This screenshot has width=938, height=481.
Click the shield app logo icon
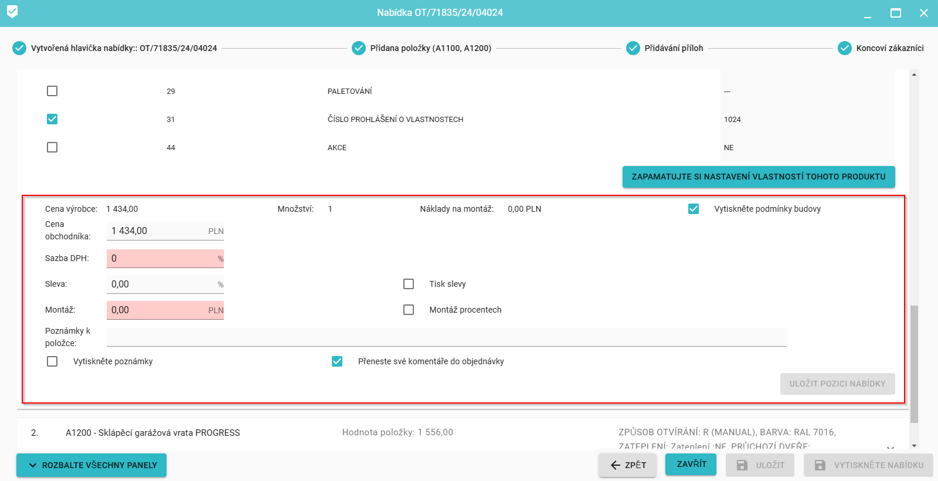click(x=12, y=12)
